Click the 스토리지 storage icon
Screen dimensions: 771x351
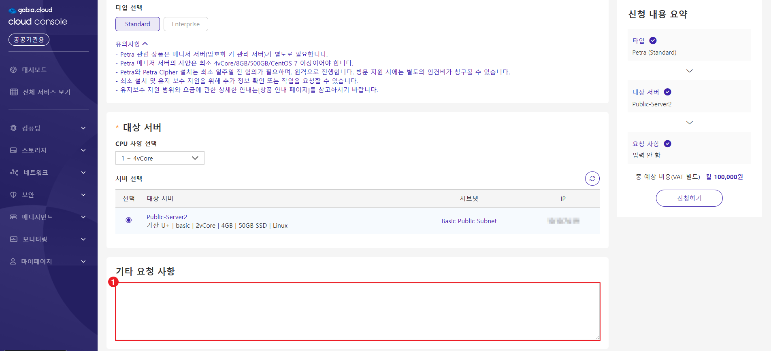pyautogui.click(x=13, y=150)
